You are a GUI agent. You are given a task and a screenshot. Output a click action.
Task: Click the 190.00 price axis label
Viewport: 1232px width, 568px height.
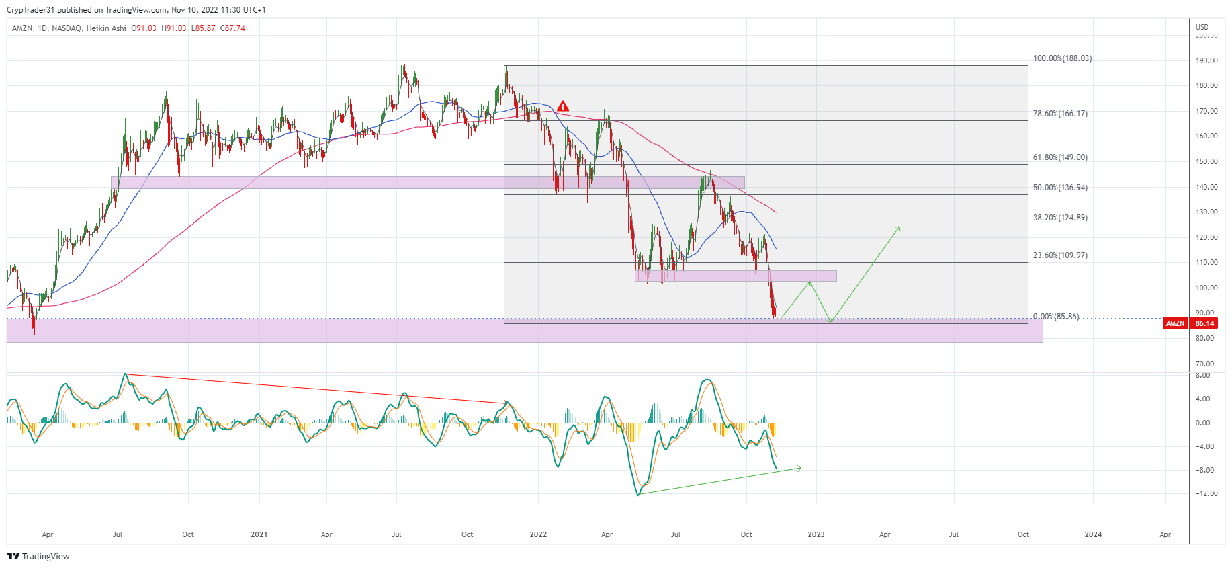tap(1206, 60)
